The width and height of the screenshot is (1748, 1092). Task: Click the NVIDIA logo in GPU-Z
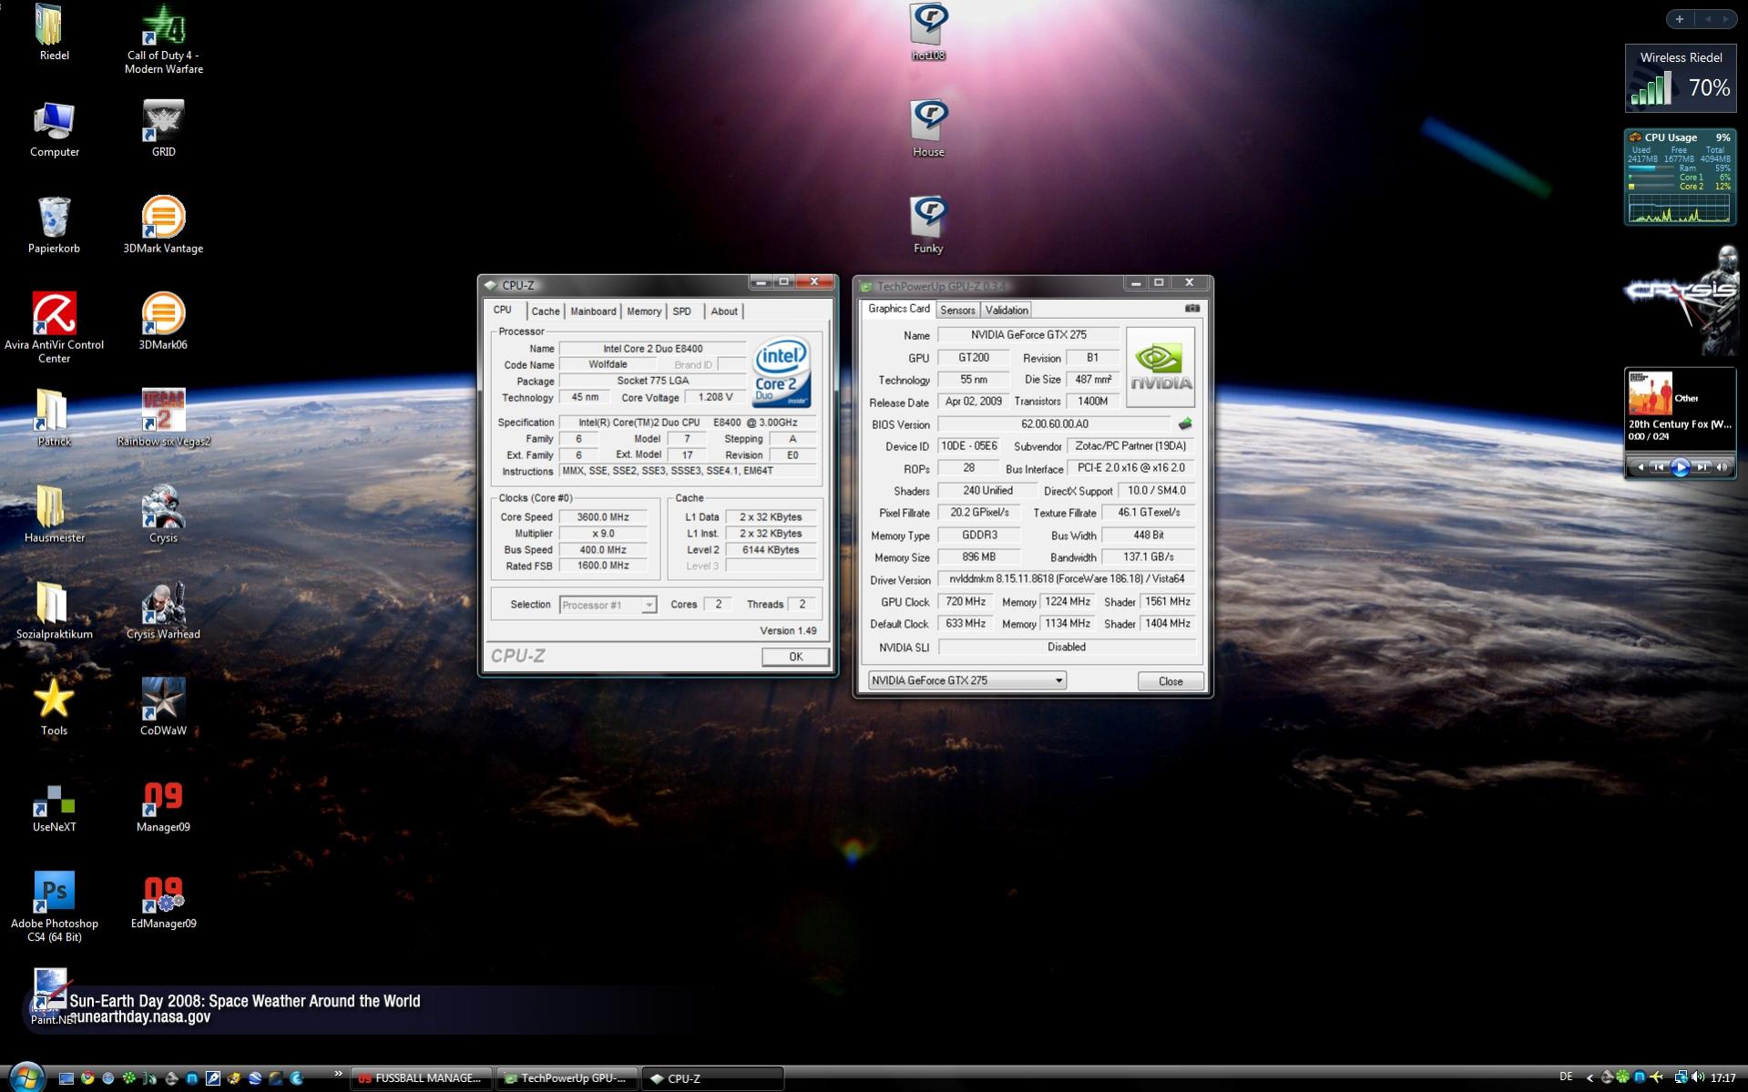(1160, 367)
